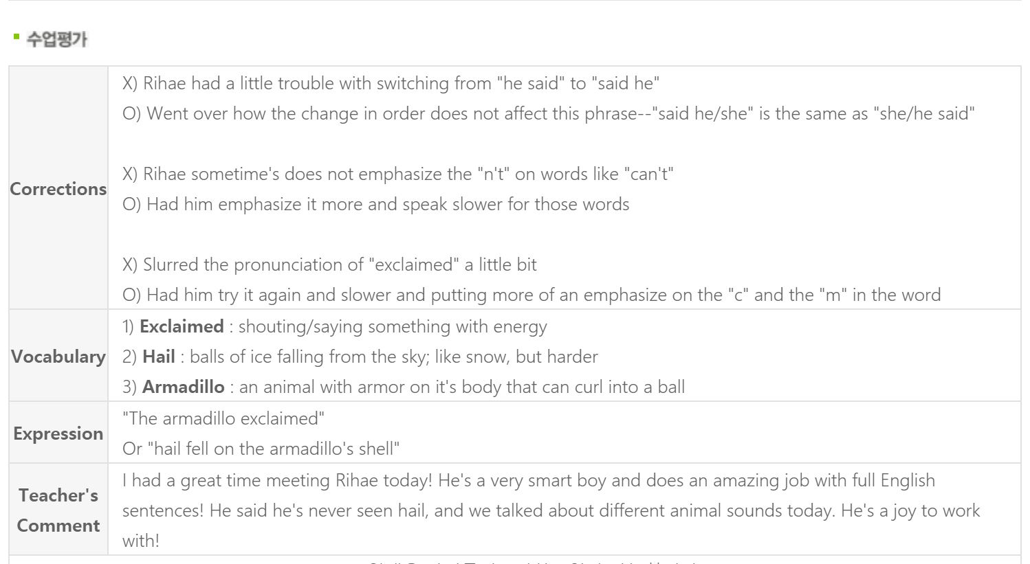Select the Corrections row header
The image size is (1030, 564).
(58, 189)
